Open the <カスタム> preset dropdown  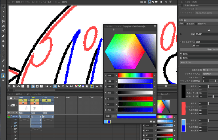coord(199,62)
